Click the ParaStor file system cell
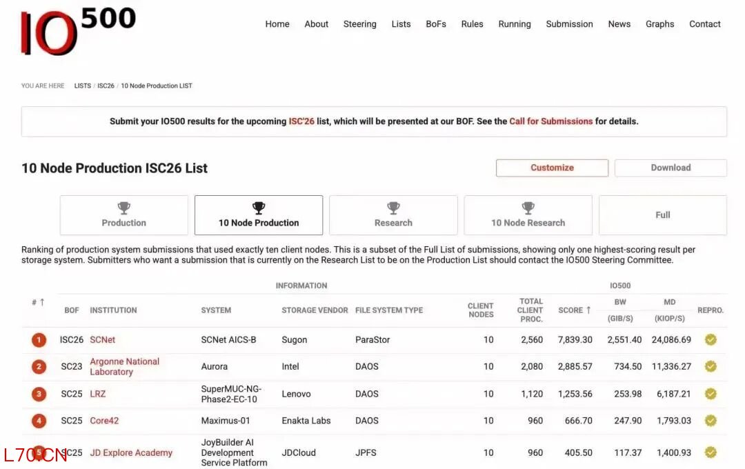 point(372,340)
